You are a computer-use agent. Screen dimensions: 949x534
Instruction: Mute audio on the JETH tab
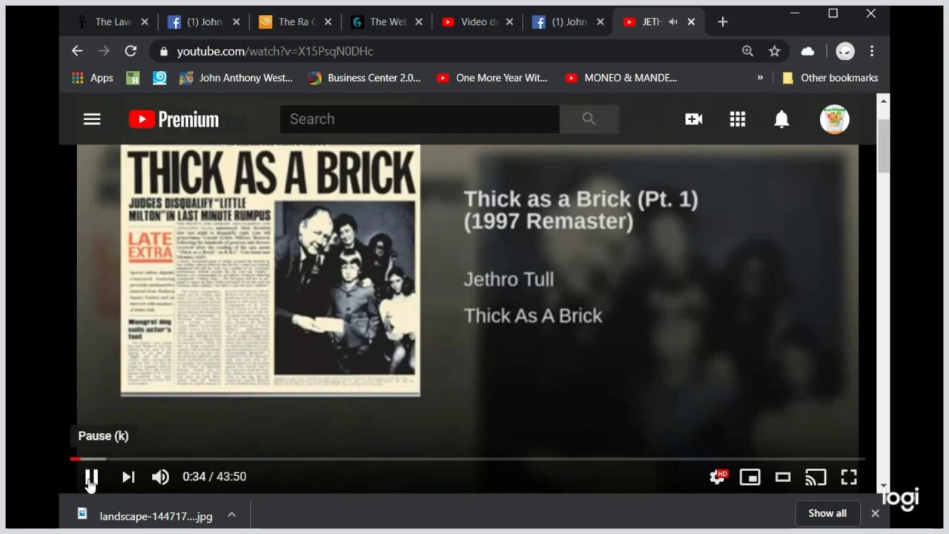point(673,22)
